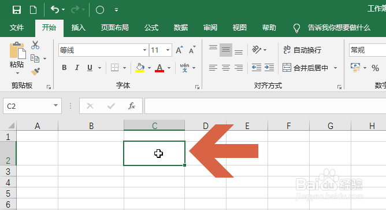The width and height of the screenshot is (386, 210).
Task: Open the font color palette arrow
Action: (169, 68)
